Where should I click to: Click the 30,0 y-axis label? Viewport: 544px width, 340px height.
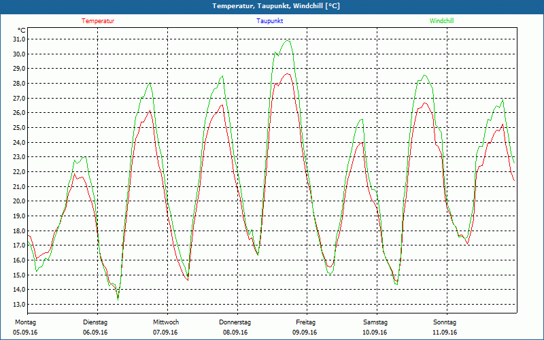(19, 54)
